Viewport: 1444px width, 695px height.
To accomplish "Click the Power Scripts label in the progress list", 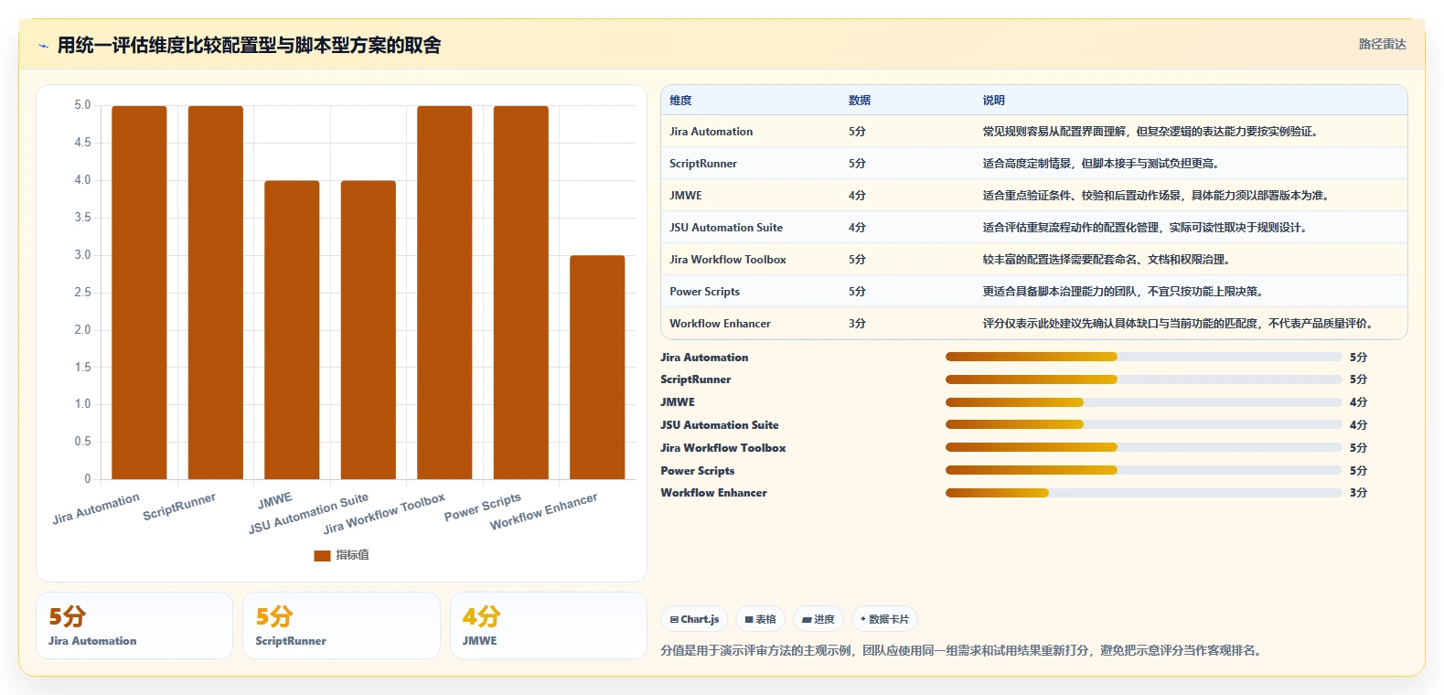I will [x=698, y=470].
